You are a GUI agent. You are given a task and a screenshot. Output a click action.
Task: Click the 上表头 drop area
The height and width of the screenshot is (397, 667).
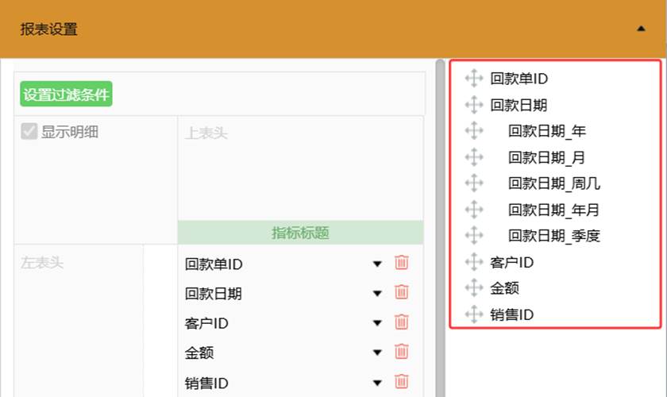click(x=300, y=168)
